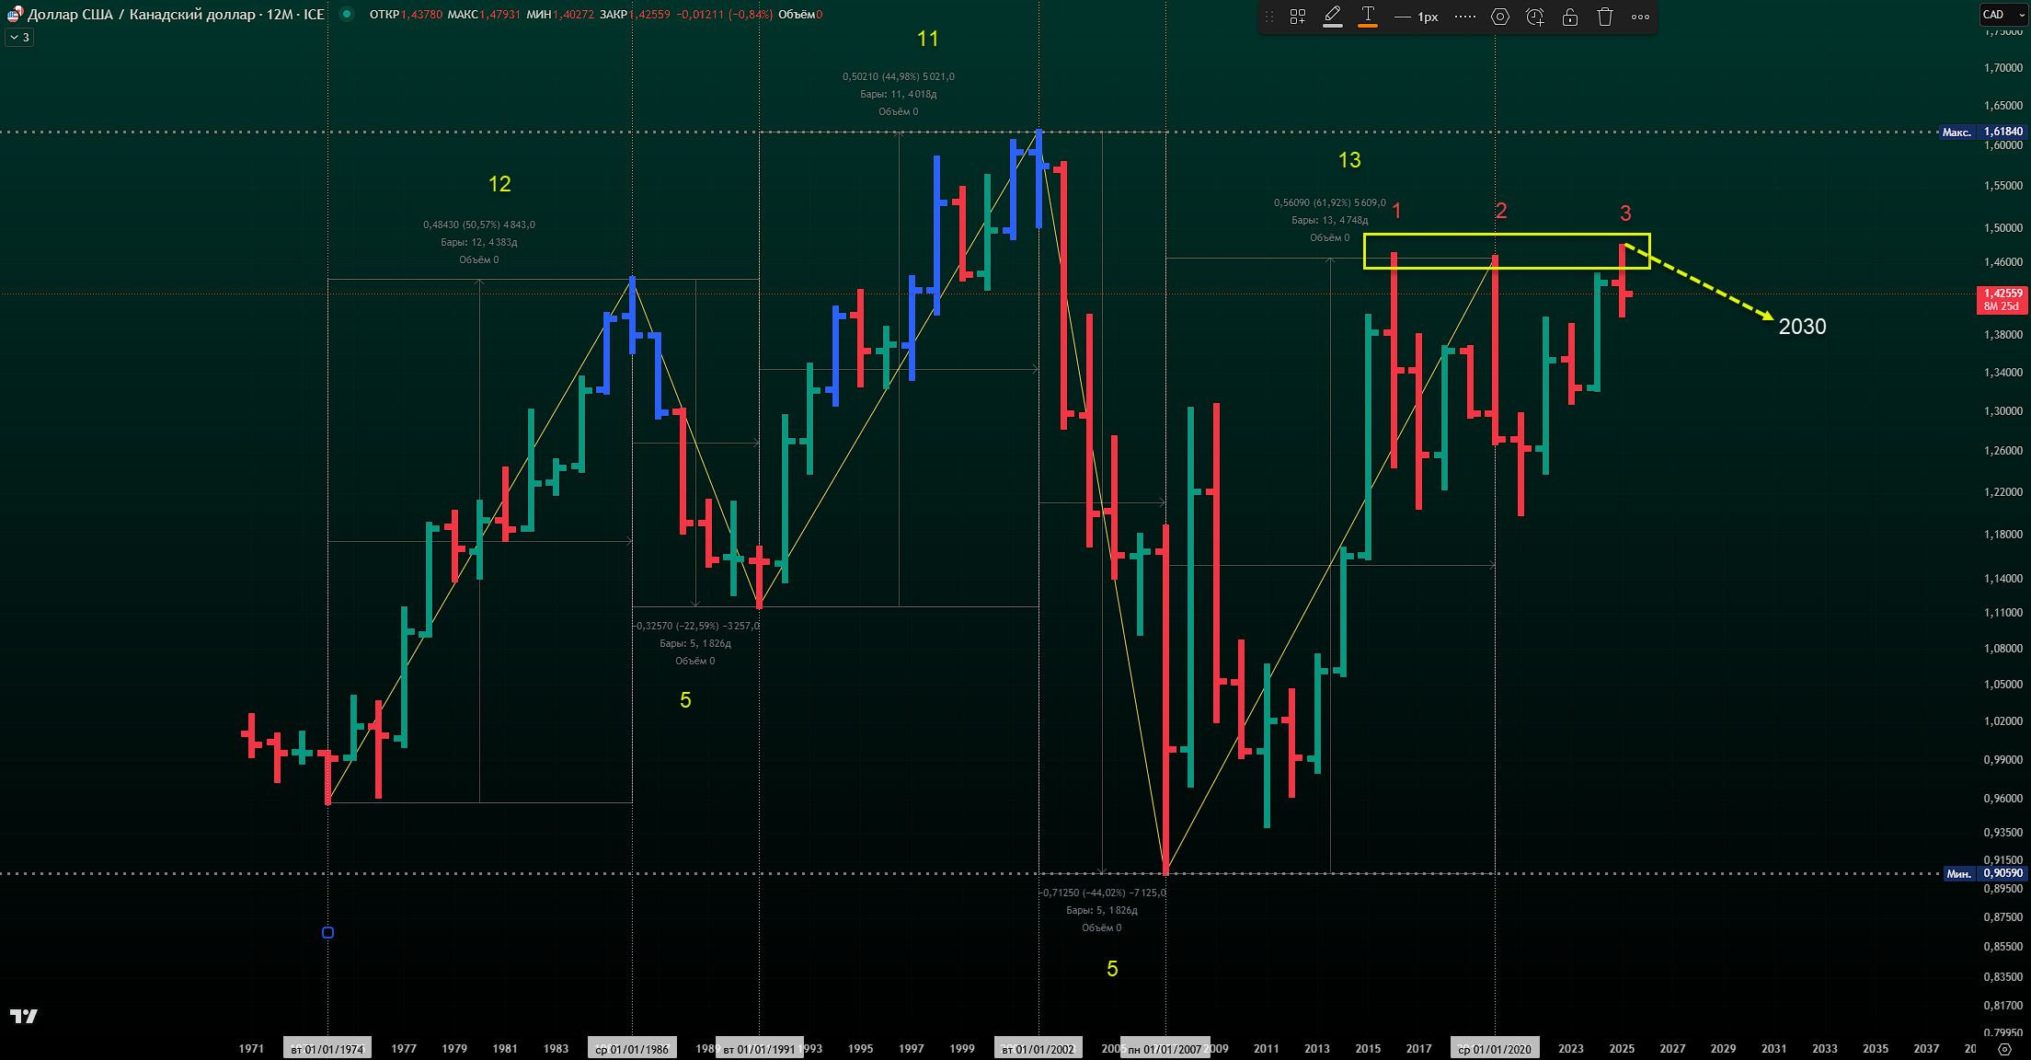Click the 2025 year on the time axis
Viewport: 2031px width, 1060px height.
[x=1622, y=1049]
